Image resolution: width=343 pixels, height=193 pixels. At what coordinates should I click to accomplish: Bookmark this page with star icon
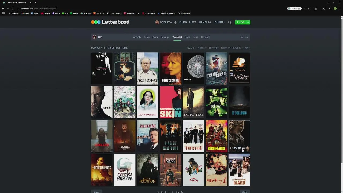pyautogui.click(x=309, y=8)
